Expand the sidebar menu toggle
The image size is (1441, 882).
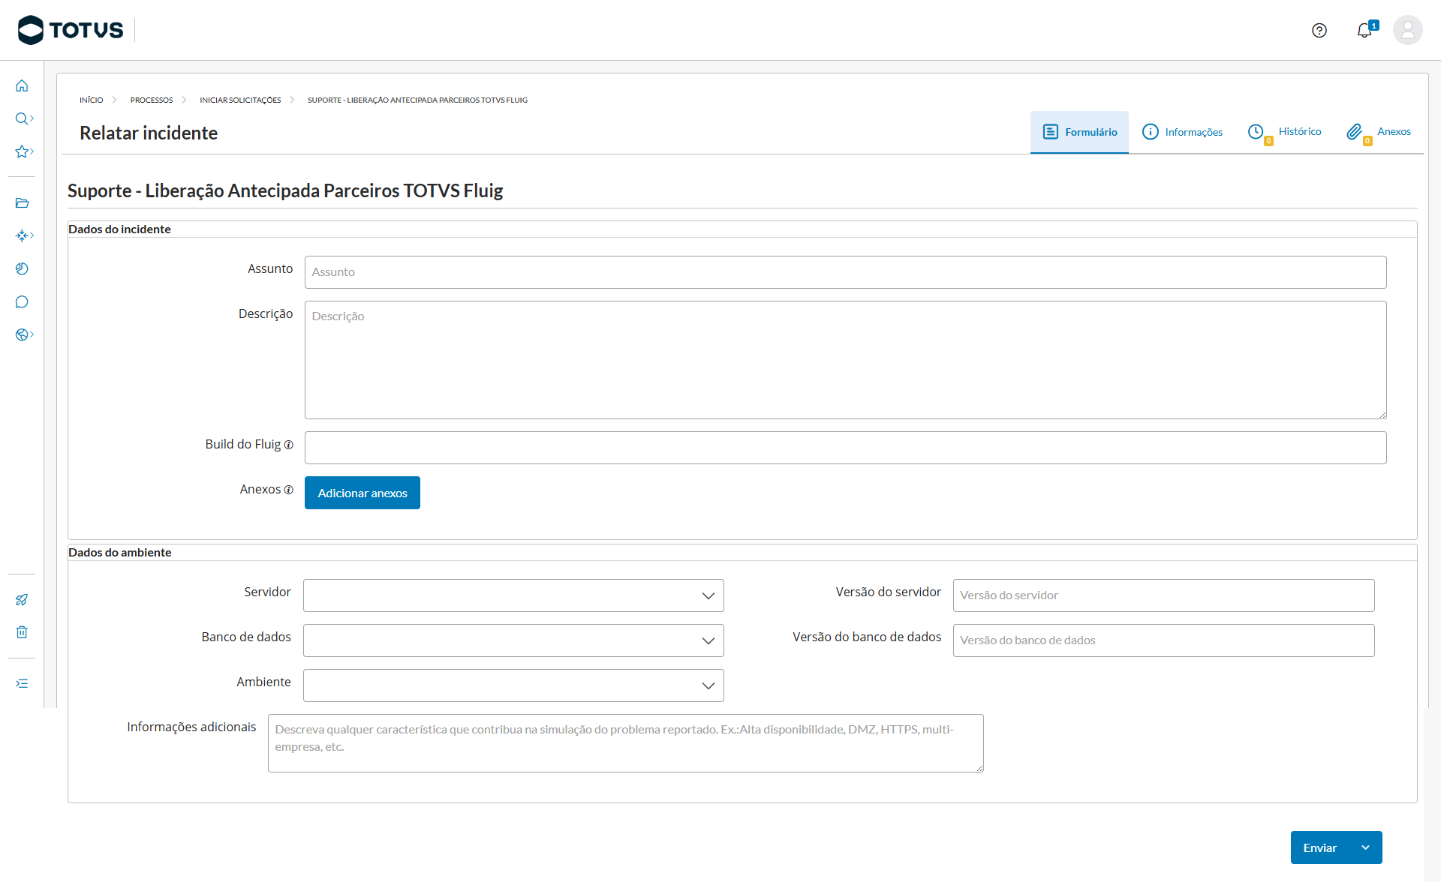[22, 683]
